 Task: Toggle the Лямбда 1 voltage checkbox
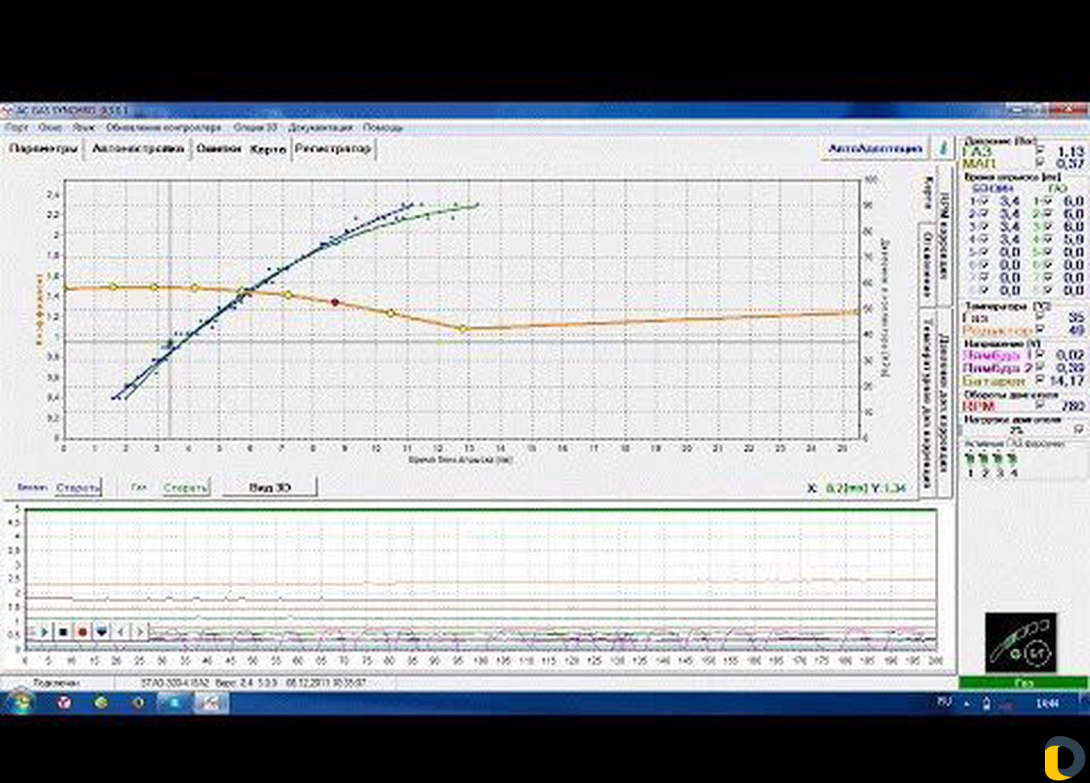pos(1040,354)
